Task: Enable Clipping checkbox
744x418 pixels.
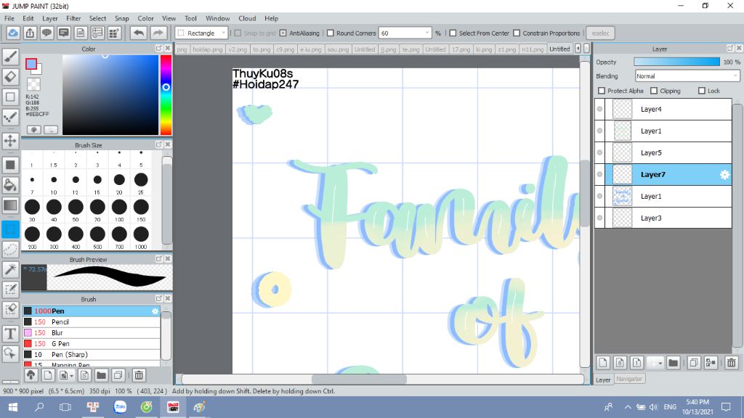Action: click(654, 91)
